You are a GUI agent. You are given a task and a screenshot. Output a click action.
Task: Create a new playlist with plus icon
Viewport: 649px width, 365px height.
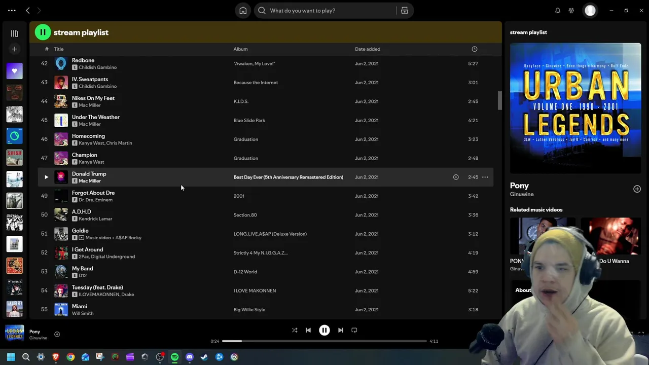click(14, 49)
